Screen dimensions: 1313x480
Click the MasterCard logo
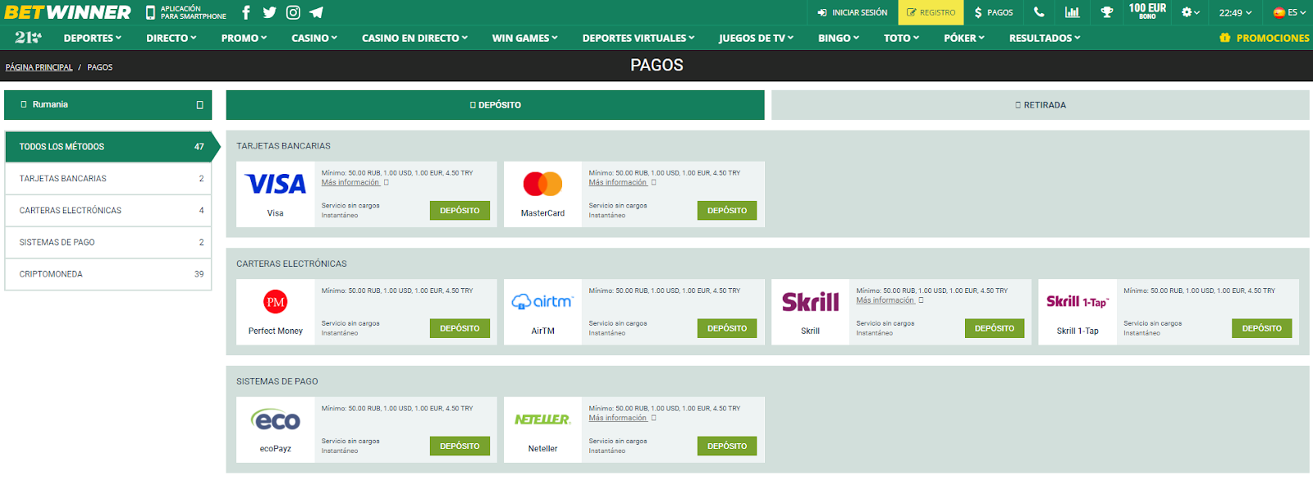click(x=542, y=184)
